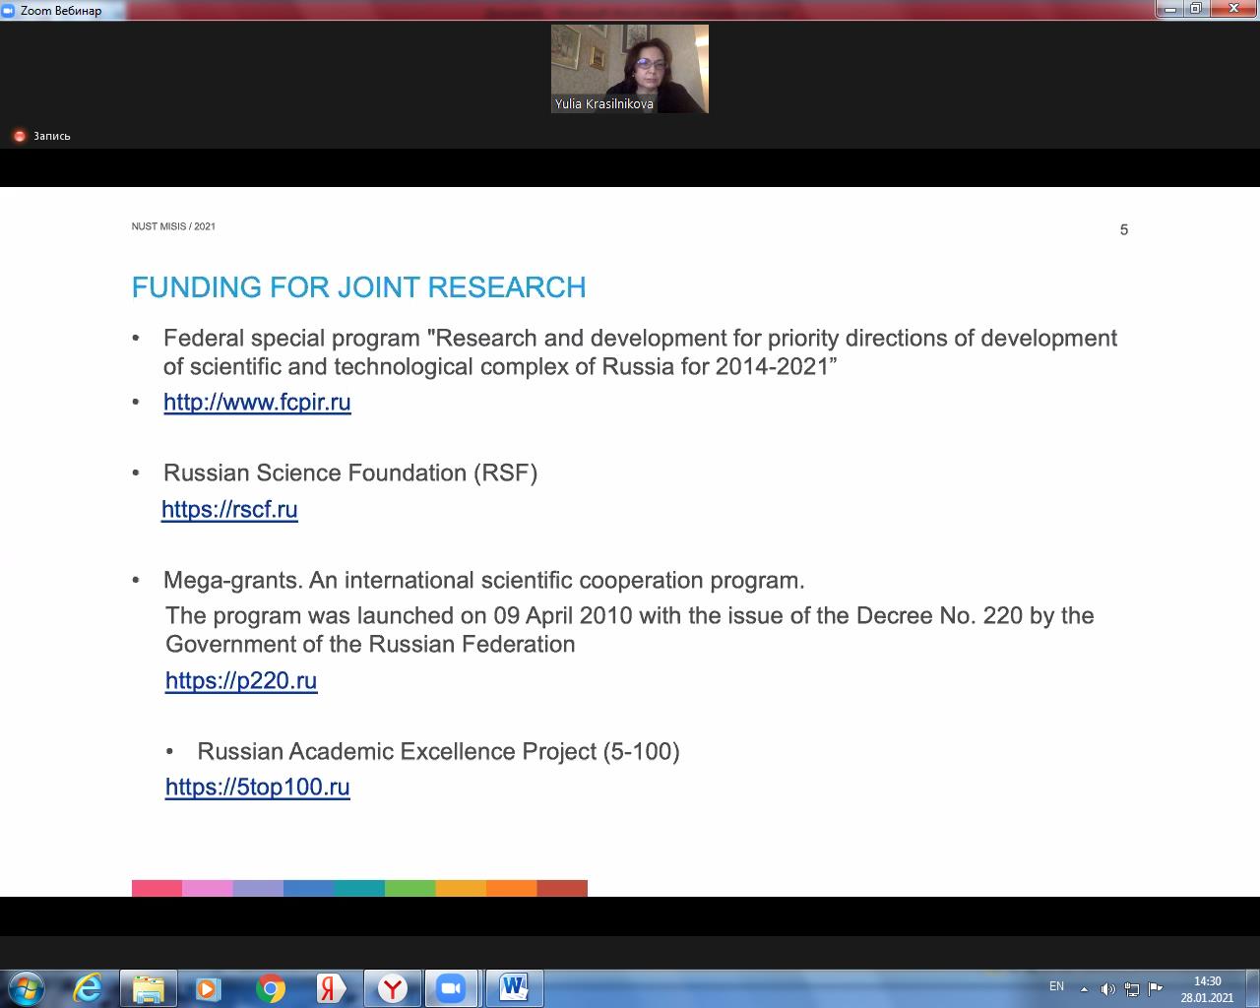Image resolution: width=1260 pixels, height=1008 pixels.
Task: Change the EN input language
Action: (1056, 986)
